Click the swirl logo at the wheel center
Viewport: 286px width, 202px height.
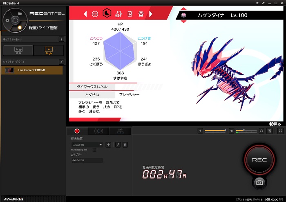(15, 20)
